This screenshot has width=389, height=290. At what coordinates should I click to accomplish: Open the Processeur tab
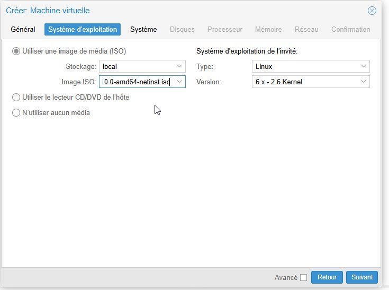click(x=224, y=30)
